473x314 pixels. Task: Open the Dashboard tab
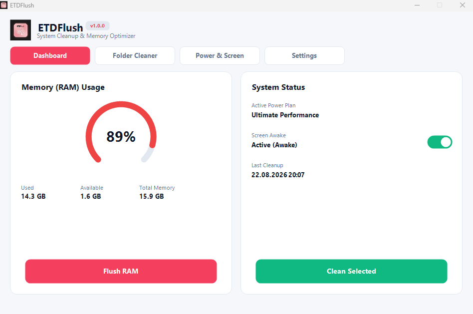point(50,55)
